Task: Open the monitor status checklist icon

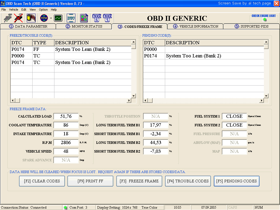Action: tap(84, 18)
